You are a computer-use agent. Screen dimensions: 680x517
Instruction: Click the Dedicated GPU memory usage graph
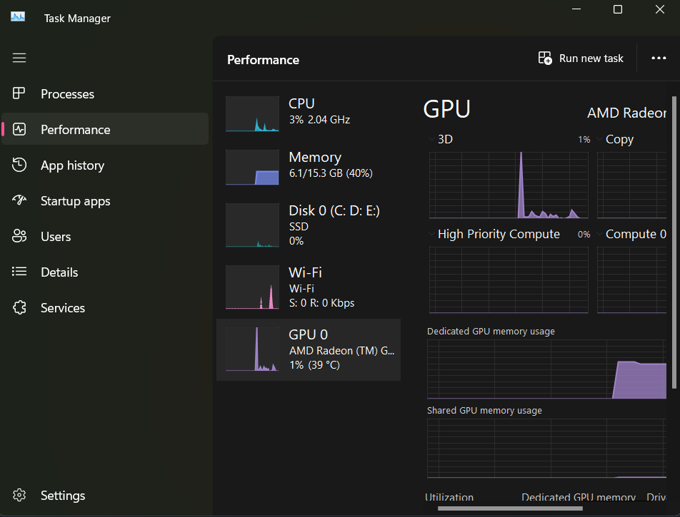[546, 369]
